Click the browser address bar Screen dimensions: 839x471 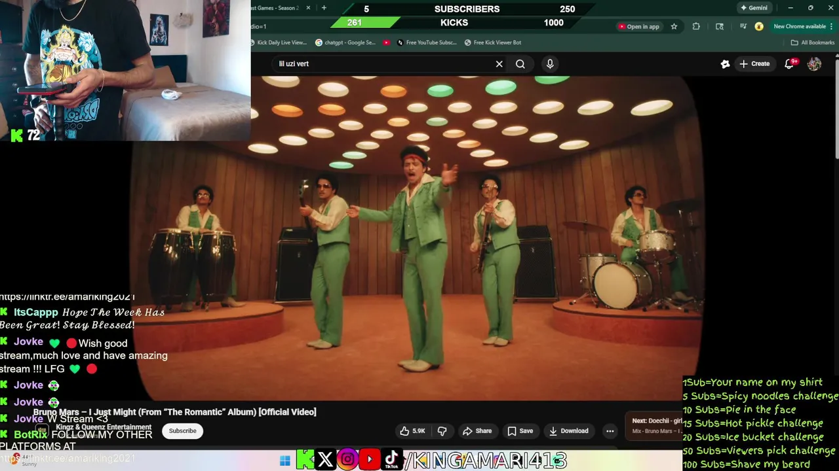point(433,27)
